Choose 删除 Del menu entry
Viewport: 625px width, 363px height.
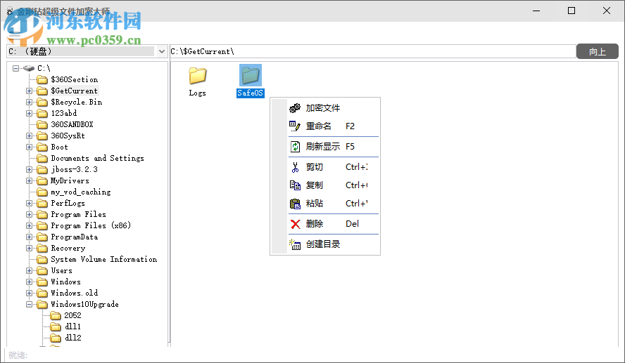[x=325, y=224]
